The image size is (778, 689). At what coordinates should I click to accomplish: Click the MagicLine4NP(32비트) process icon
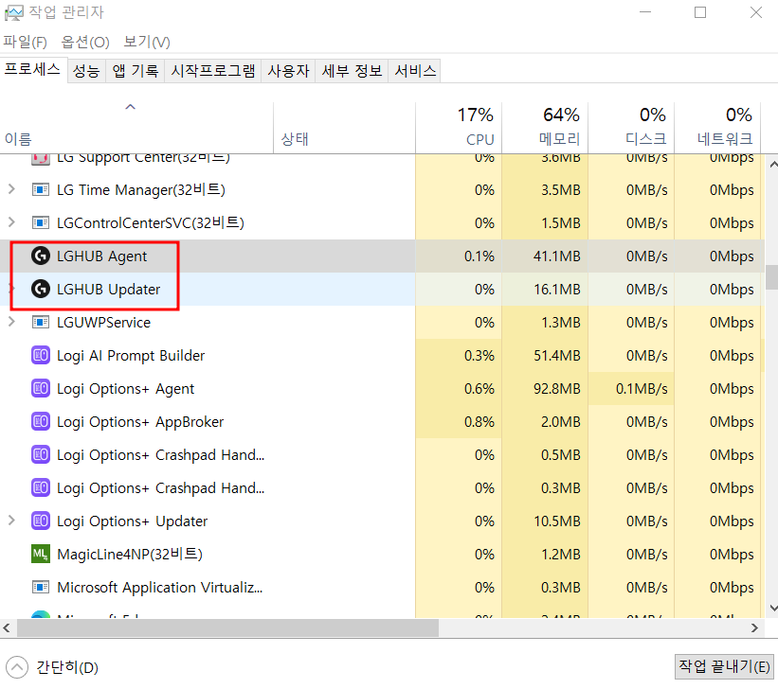point(40,554)
